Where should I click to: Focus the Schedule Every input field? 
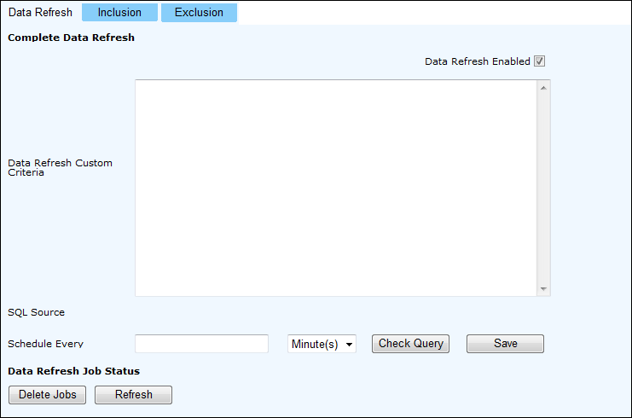201,344
